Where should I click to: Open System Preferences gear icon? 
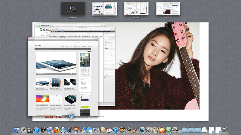click(149, 130)
